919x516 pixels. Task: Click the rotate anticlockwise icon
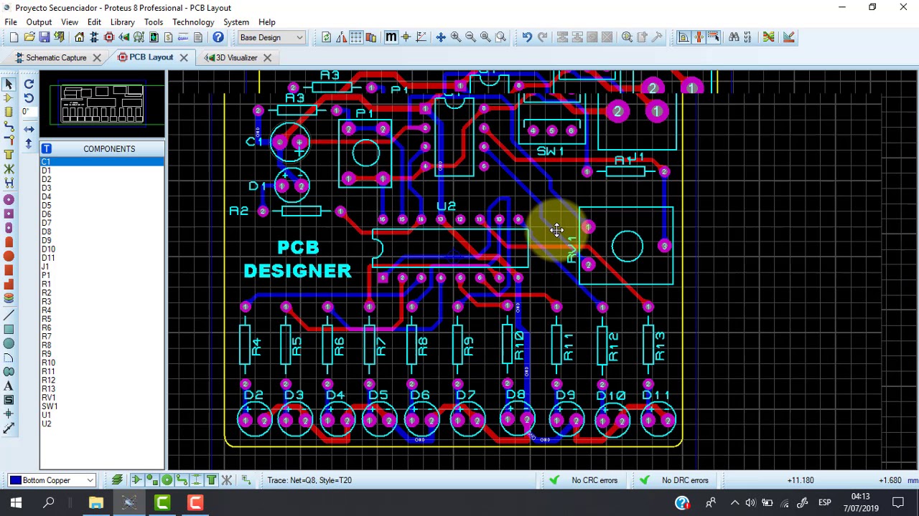(x=29, y=98)
